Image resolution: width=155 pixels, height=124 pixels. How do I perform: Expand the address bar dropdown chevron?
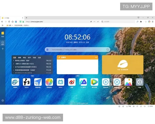98,21
